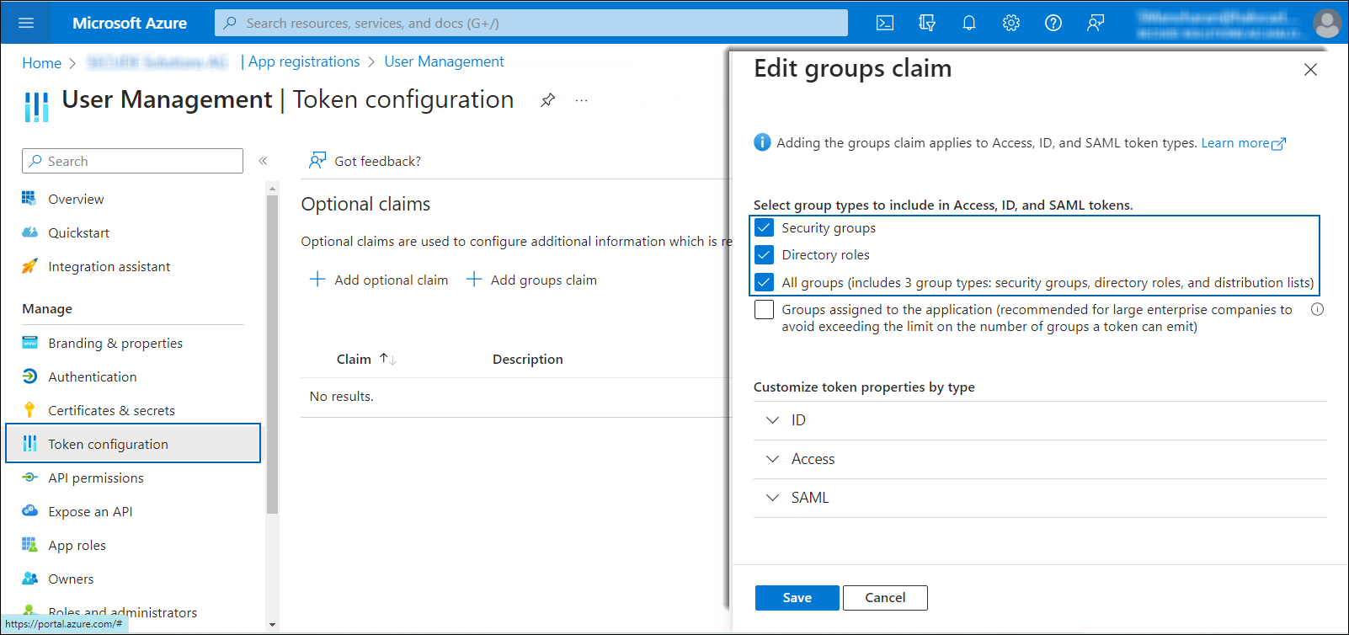Click the help question mark icon
Viewport: 1349px width, 635px height.
tap(1053, 23)
